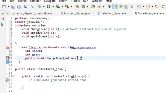Open the console monitor toolbar icon

[26, 6]
